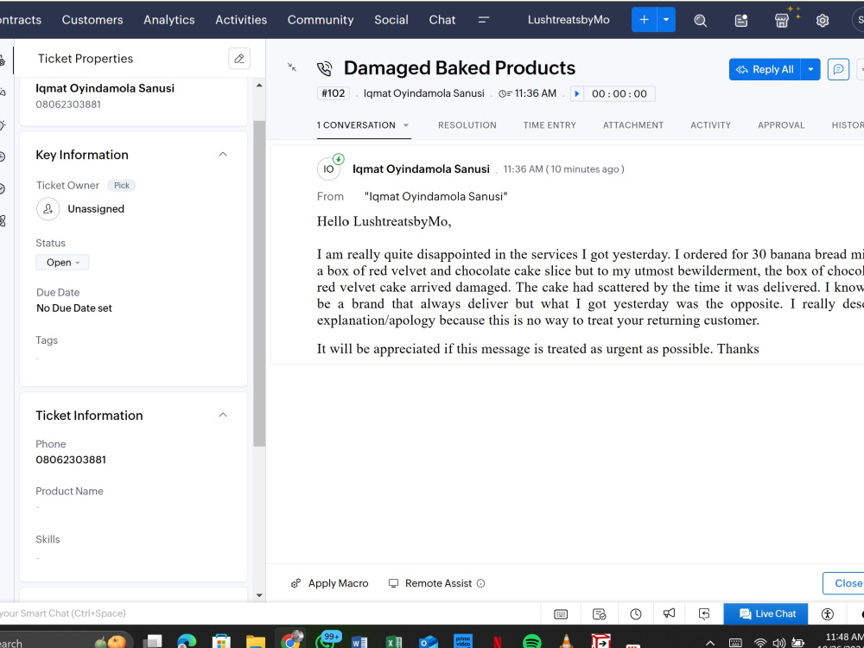
Task: Switch to the Time Entry tab
Action: coord(550,125)
